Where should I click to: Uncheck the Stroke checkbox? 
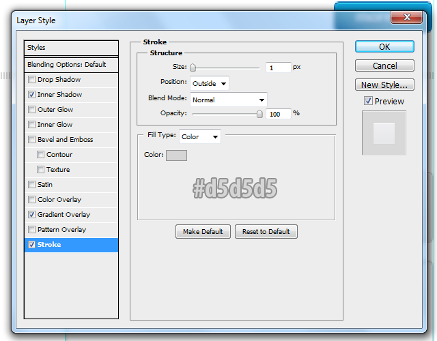coord(32,245)
